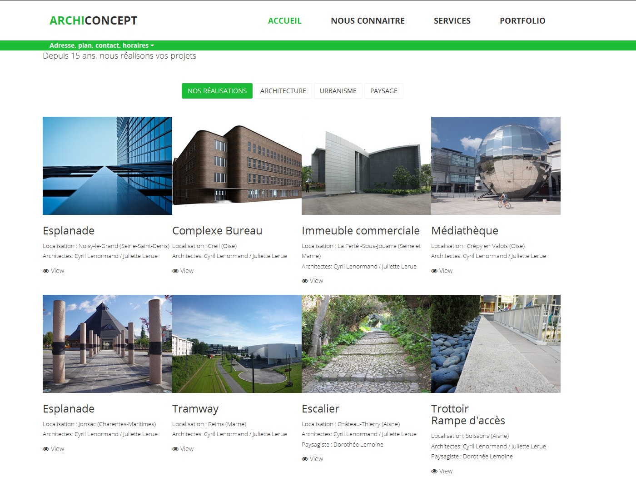Viewport: 636px width, 477px height.
Task: Open the stone stairway Escalier photo
Action: click(x=366, y=344)
